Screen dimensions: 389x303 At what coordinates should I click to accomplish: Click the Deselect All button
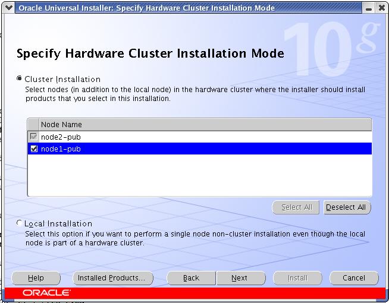(x=347, y=207)
